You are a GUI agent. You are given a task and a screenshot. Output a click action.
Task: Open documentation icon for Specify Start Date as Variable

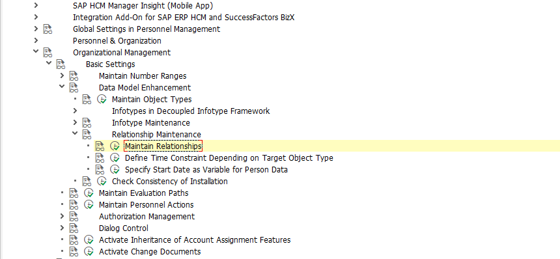[100, 169]
